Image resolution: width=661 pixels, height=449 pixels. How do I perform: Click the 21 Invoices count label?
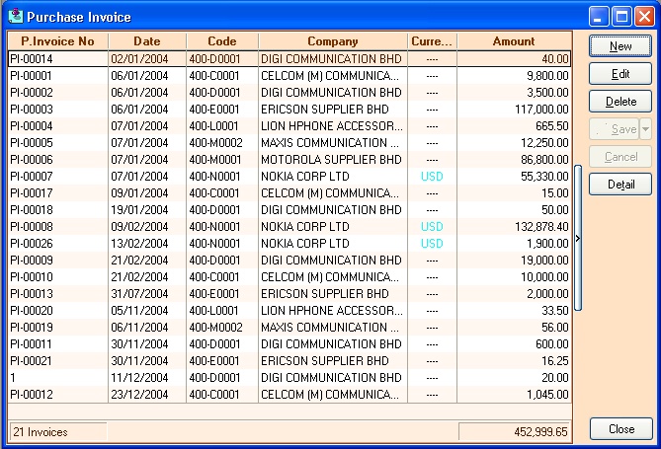[x=57, y=432]
